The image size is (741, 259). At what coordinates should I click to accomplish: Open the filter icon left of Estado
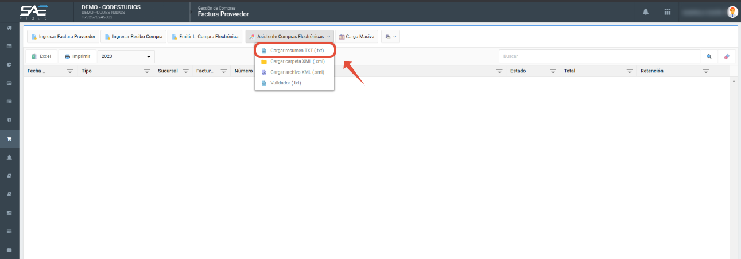point(499,71)
